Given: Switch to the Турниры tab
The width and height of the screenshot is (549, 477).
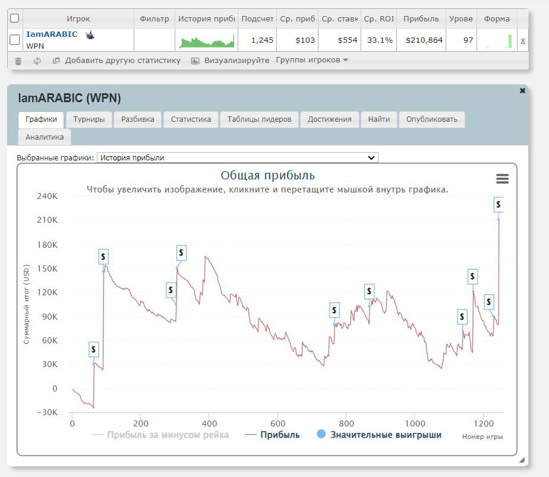Looking at the screenshot, I should coord(89,119).
